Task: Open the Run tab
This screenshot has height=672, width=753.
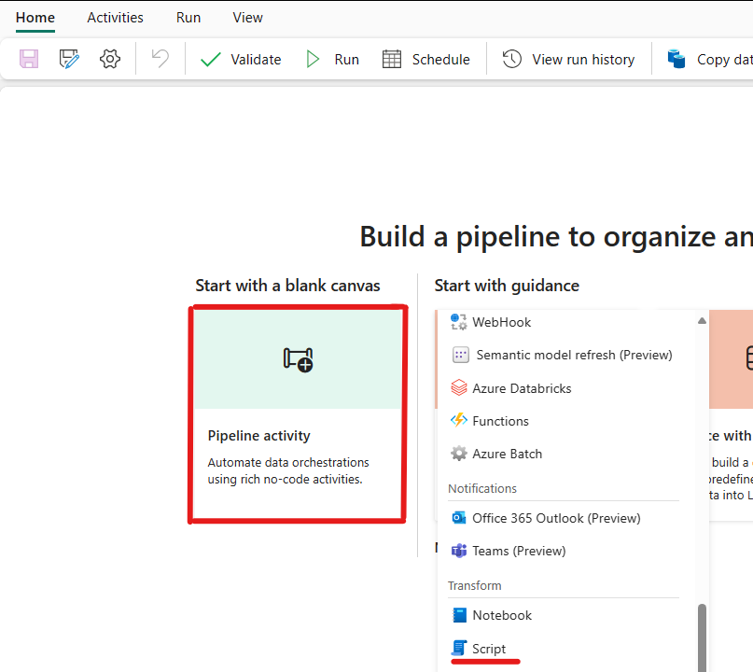Action: tap(188, 18)
